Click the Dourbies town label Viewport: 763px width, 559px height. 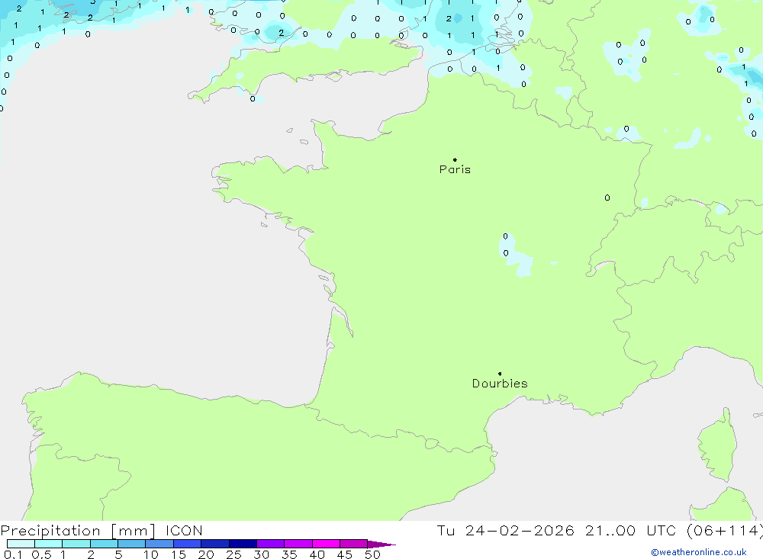[x=500, y=384]
